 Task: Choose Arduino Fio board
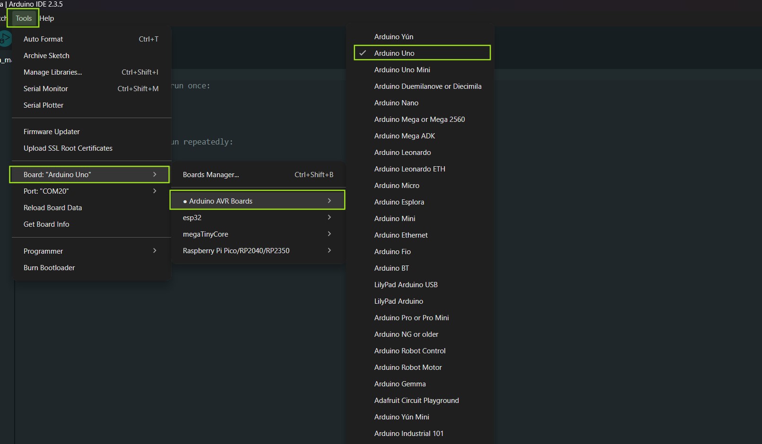pos(420,252)
